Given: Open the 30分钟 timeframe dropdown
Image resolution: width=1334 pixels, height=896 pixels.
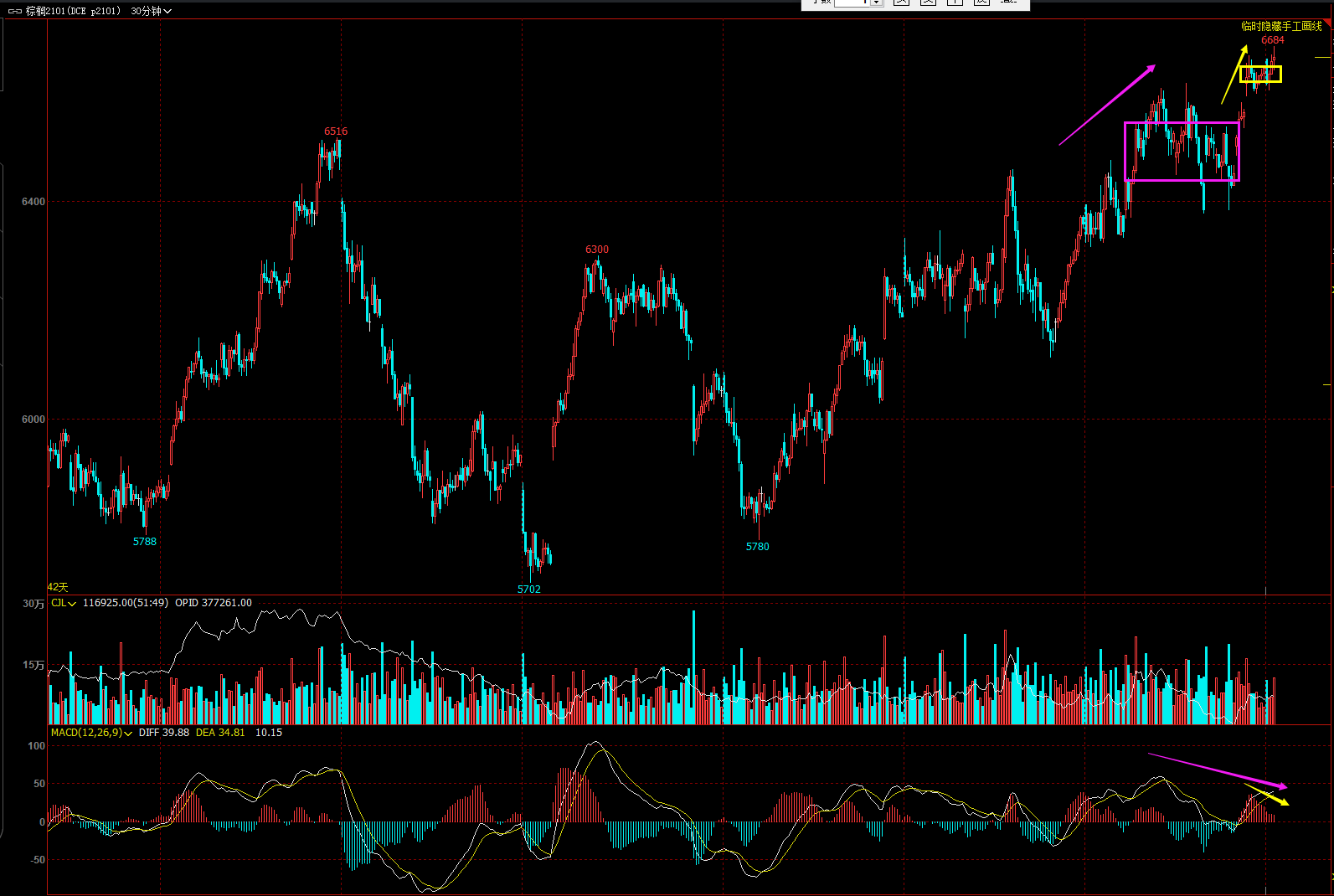Looking at the screenshot, I should click(151, 11).
